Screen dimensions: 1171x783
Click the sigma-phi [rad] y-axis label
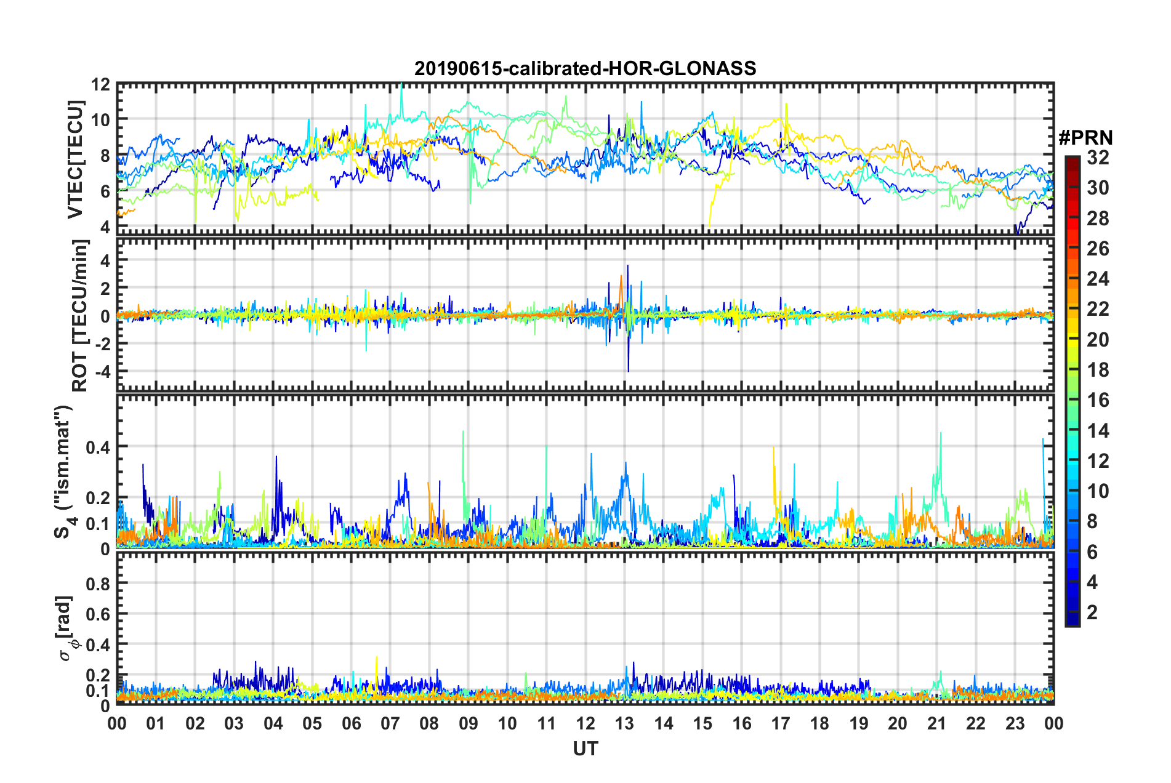click(x=68, y=628)
